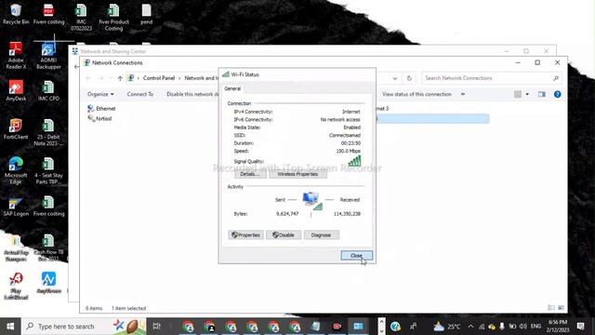Click Connect To in the toolbar

[x=140, y=94]
